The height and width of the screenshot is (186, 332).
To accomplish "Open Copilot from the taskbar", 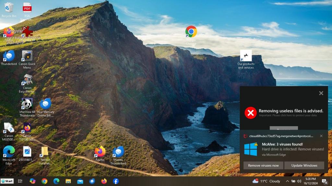I will tap(32, 181).
